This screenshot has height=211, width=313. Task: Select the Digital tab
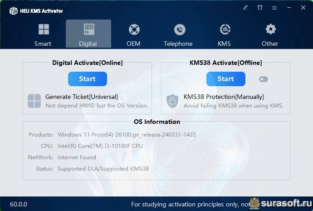tap(88, 34)
